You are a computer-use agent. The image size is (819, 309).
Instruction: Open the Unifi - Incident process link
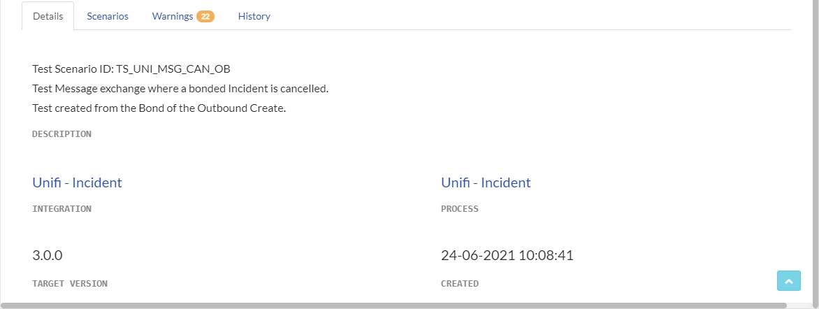pyautogui.click(x=486, y=182)
